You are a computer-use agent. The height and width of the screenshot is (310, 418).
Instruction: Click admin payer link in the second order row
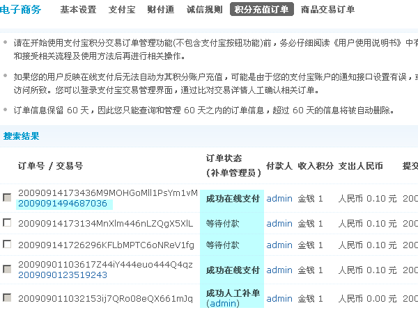pos(279,223)
